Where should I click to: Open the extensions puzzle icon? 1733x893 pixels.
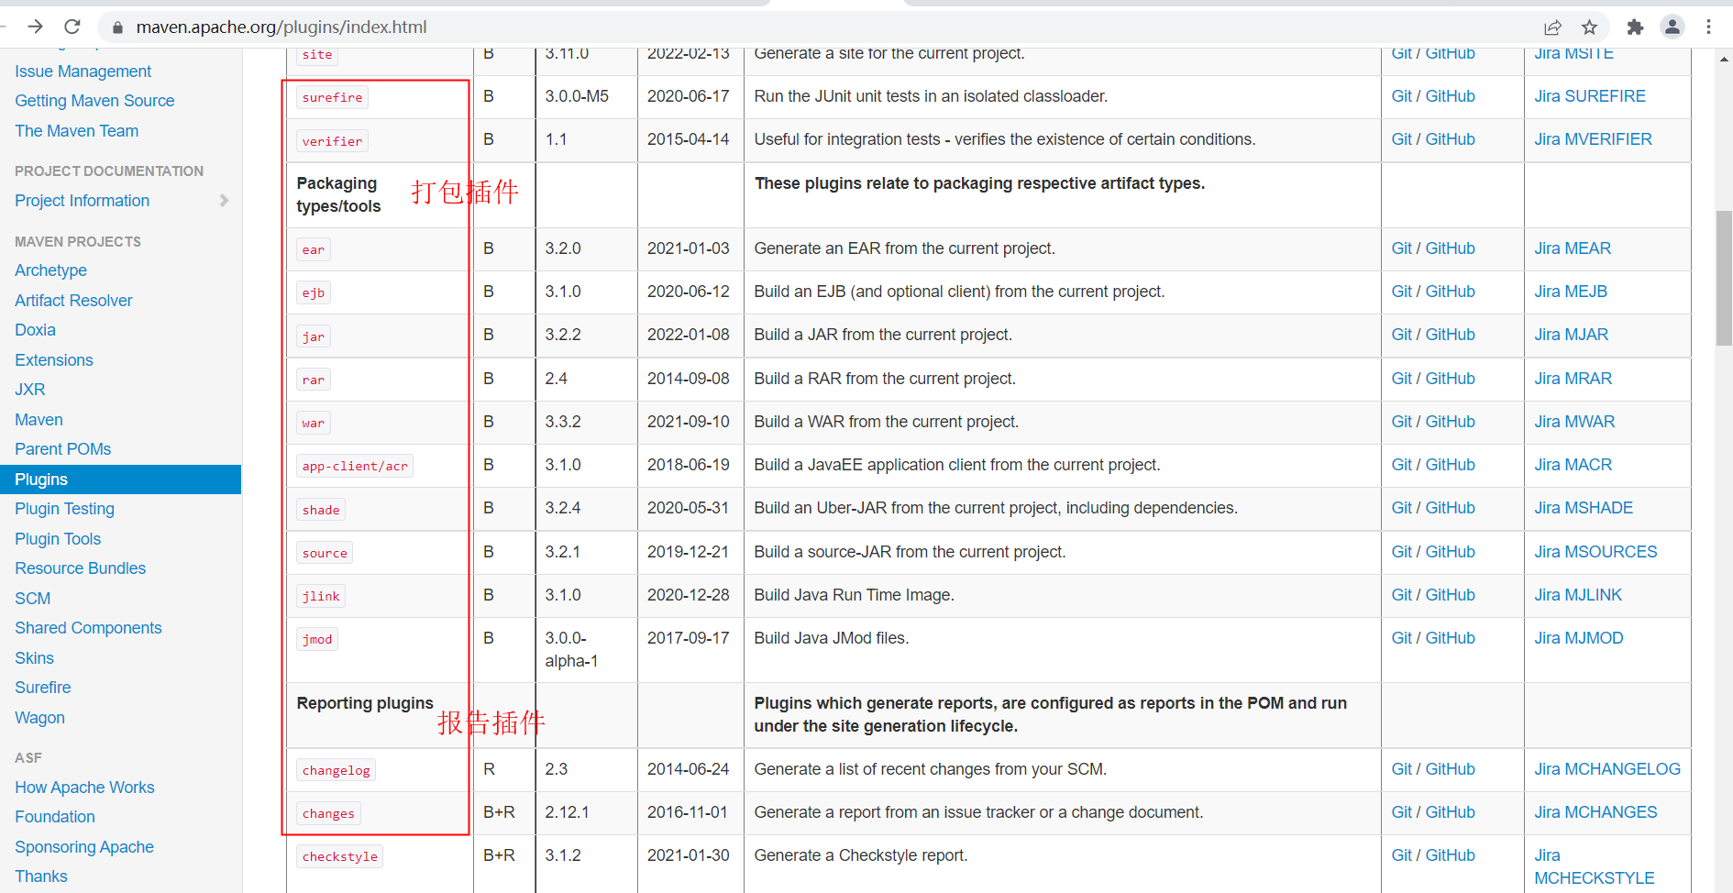point(1635,28)
